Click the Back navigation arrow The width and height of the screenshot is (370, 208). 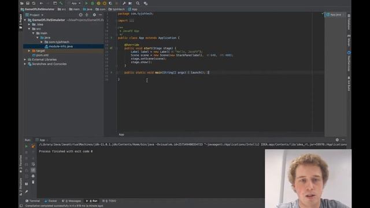pyautogui.click(x=42, y=3)
